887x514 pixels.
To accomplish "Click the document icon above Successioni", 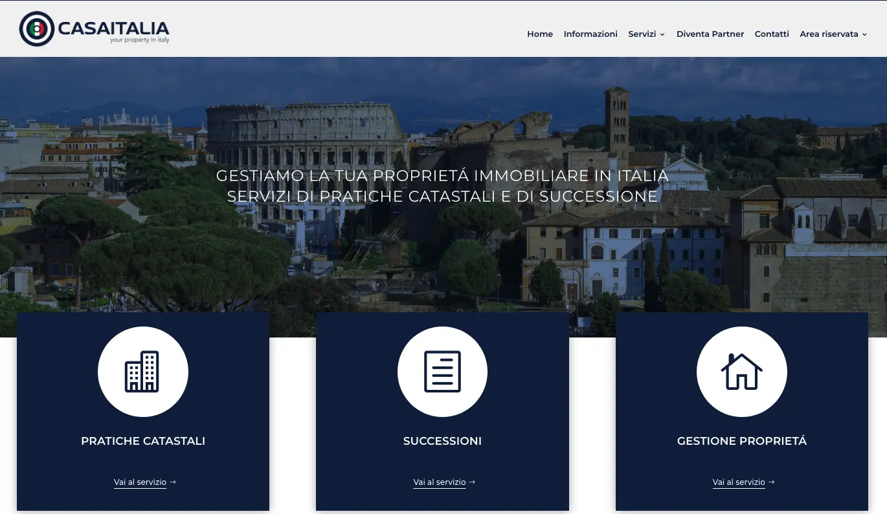I will 442,372.
